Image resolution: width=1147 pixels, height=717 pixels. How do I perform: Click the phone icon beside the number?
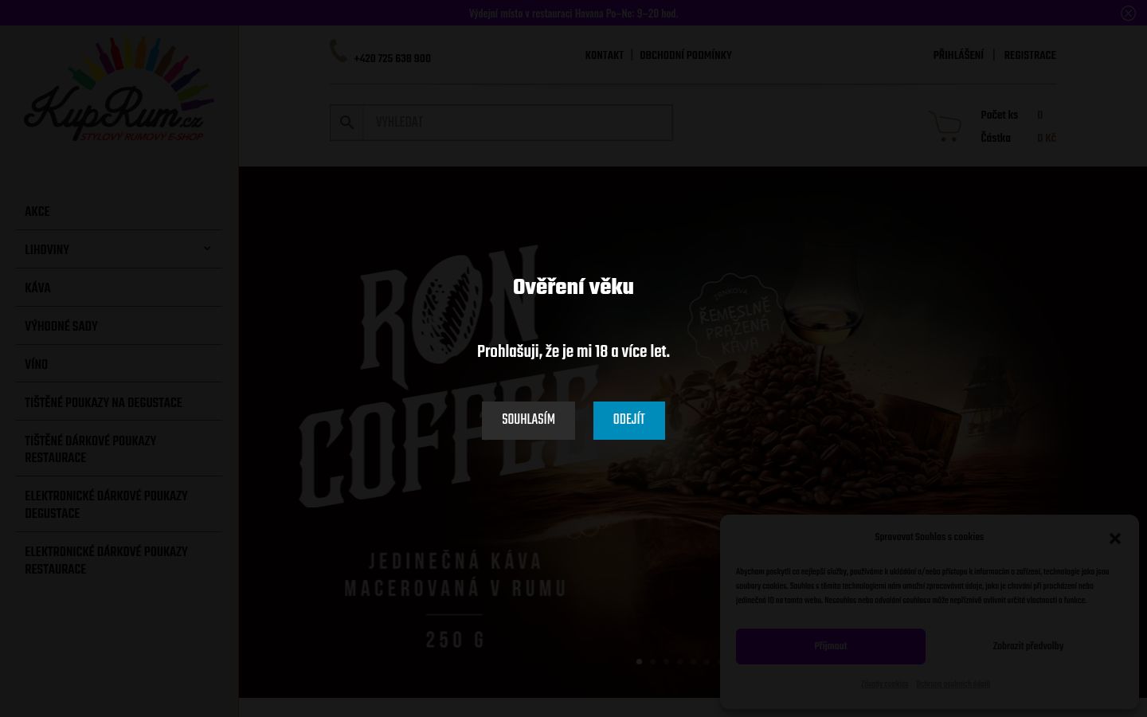point(338,51)
